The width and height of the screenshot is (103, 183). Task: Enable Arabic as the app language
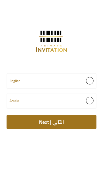(x=90, y=100)
